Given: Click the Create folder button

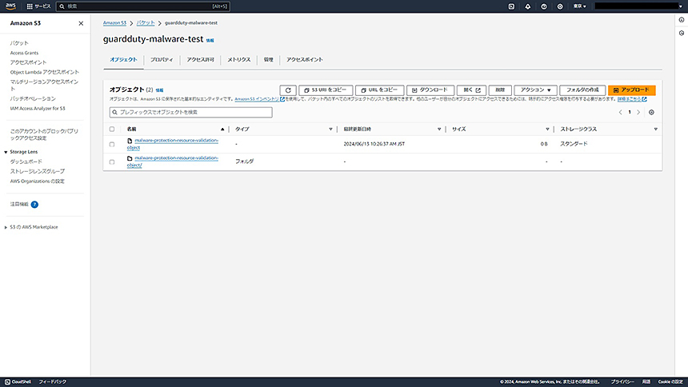Looking at the screenshot, I should 582,90.
